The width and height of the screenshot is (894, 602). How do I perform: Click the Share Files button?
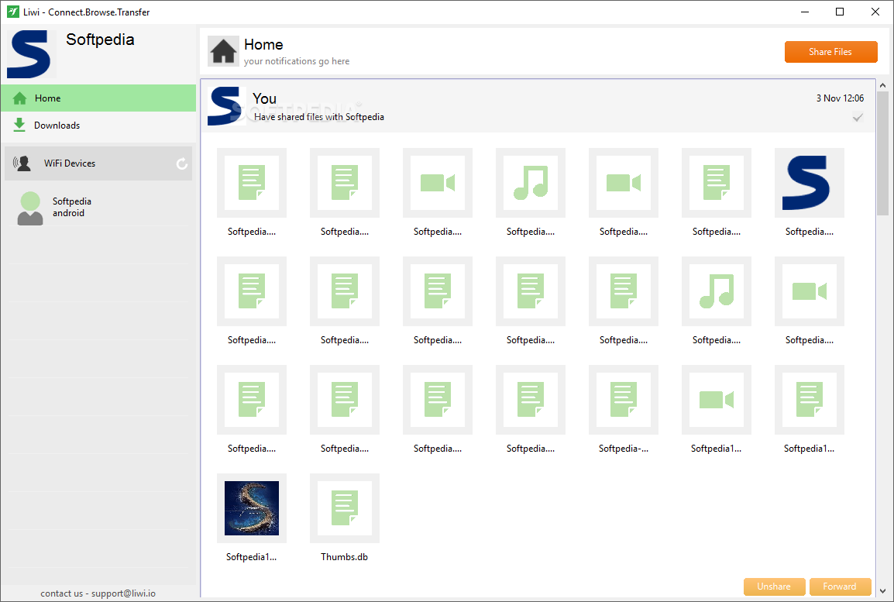pos(830,52)
